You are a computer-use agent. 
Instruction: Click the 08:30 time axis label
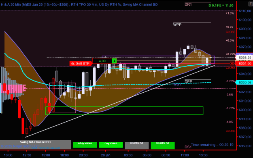[x=166, y=155]
